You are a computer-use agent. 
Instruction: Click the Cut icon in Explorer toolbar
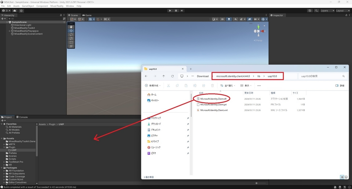tap(168, 85)
